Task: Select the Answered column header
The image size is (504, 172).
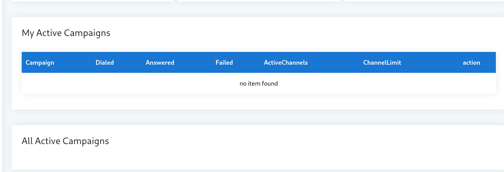Action: 160,62
